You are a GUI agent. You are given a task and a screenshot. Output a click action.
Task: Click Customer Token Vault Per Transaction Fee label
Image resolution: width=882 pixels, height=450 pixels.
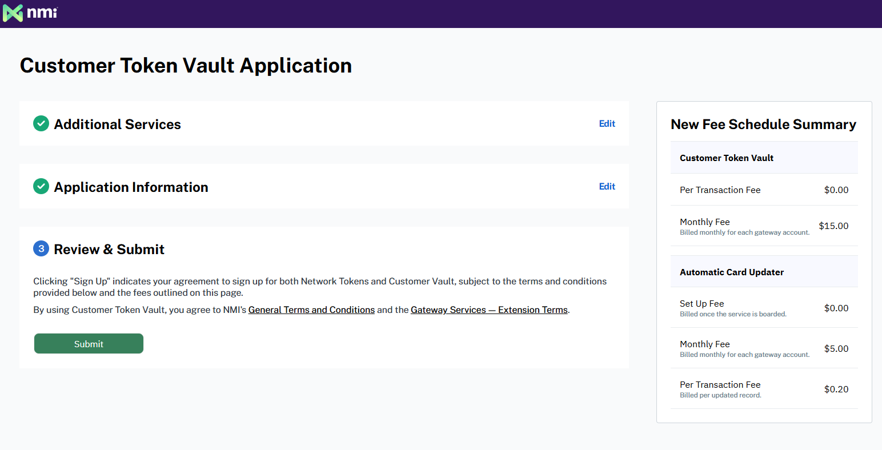pyautogui.click(x=720, y=190)
